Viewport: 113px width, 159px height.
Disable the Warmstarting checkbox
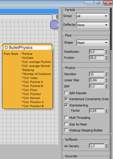pyautogui.click(x=66, y=105)
